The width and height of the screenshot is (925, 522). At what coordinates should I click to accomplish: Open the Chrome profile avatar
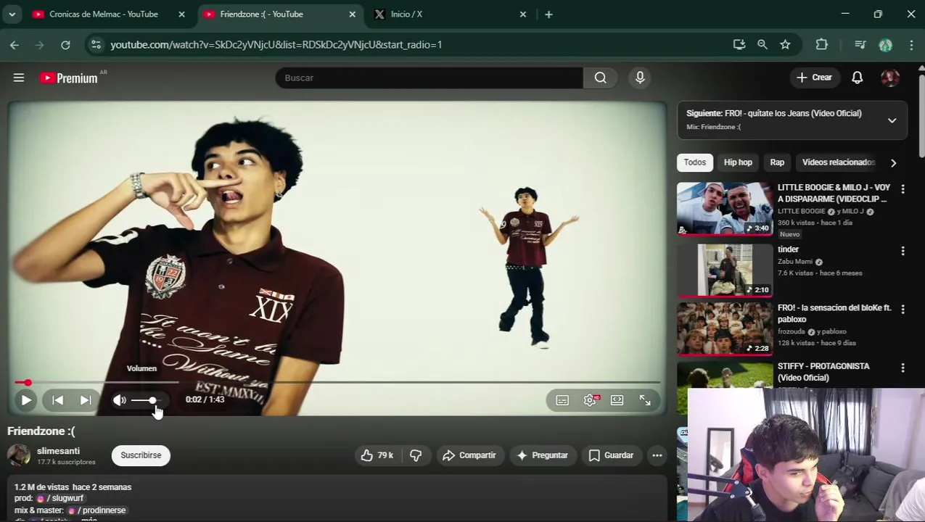pos(885,45)
